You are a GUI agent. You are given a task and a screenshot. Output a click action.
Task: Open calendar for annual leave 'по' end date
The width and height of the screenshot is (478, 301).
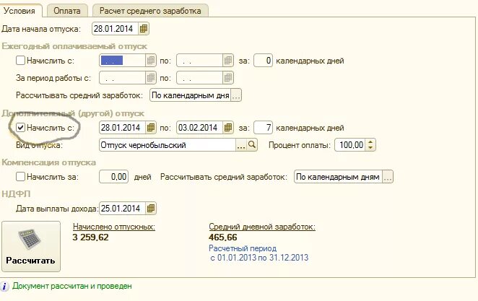(227, 61)
